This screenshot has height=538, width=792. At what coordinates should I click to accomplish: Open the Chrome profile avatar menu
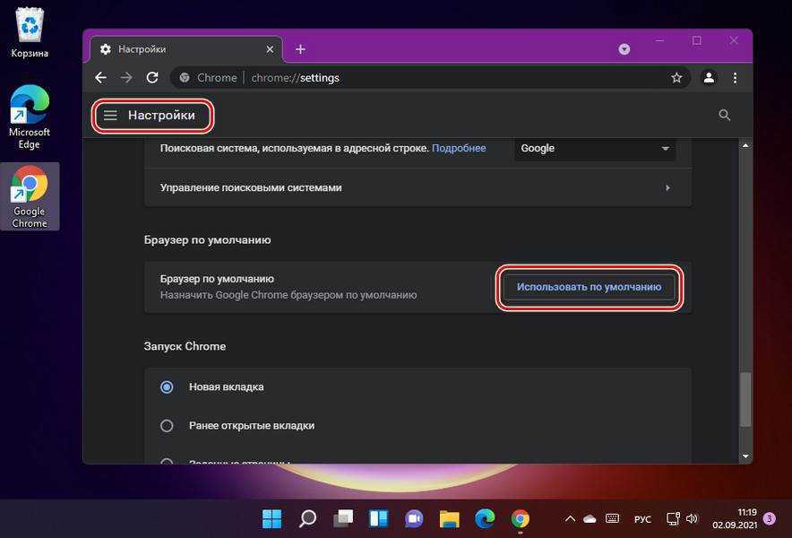click(x=710, y=78)
